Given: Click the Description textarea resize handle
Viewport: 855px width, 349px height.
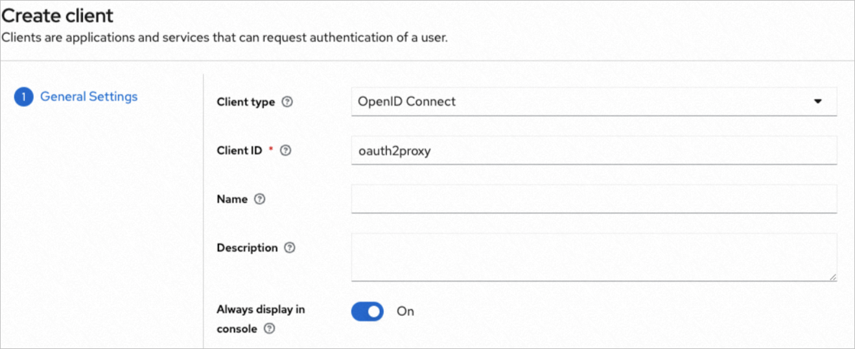Looking at the screenshot, I should pos(832,277).
